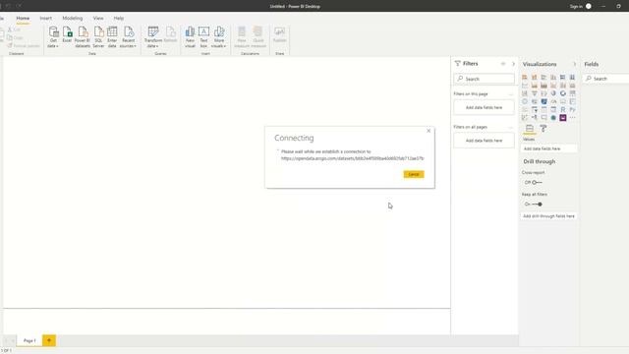Toggle Keep all filters switch
The width and height of the screenshot is (629, 354).
click(x=537, y=204)
